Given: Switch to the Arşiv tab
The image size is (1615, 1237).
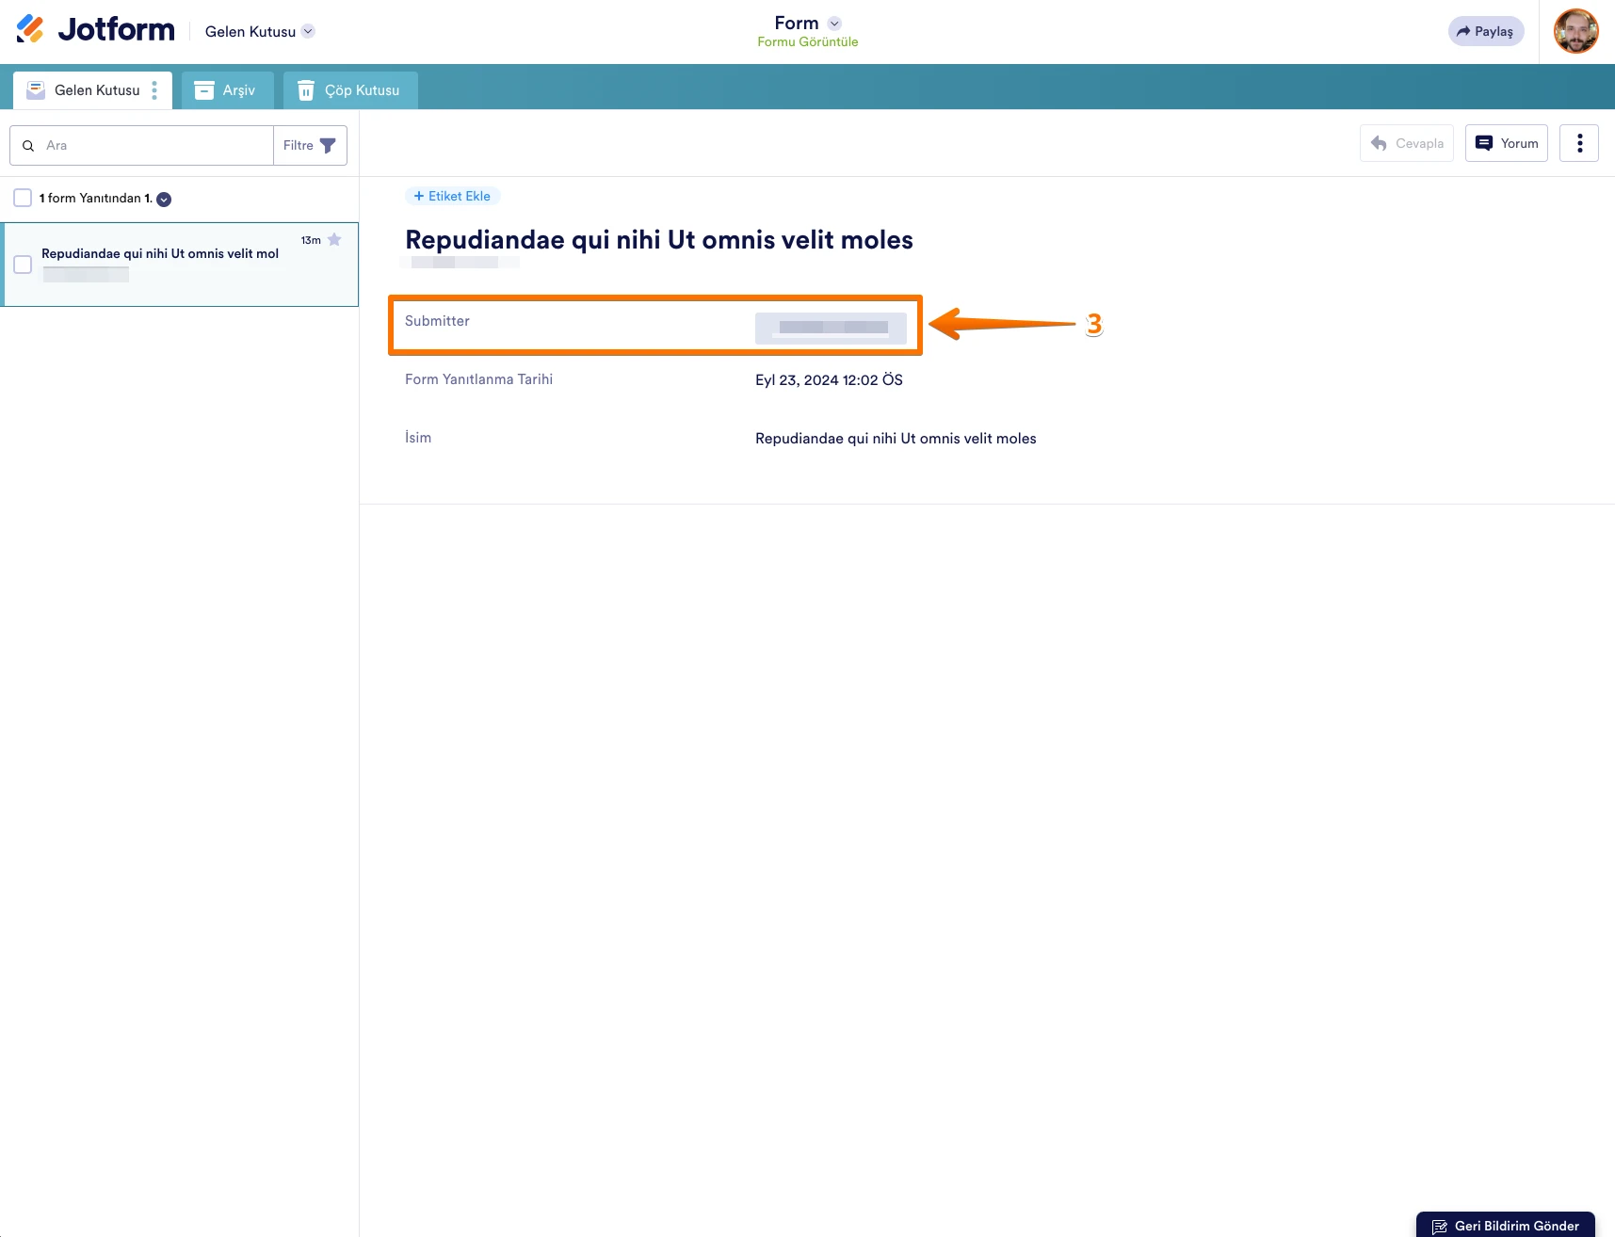Looking at the screenshot, I should [226, 89].
